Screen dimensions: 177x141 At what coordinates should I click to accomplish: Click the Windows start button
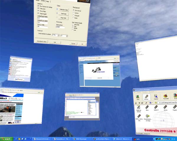pyautogui.click(x=6, y=139)
